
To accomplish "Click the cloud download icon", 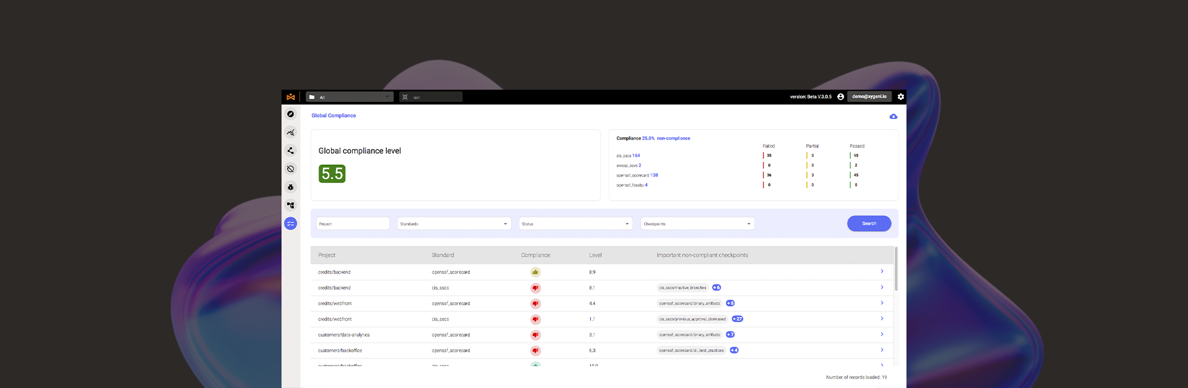I will 893,116.
